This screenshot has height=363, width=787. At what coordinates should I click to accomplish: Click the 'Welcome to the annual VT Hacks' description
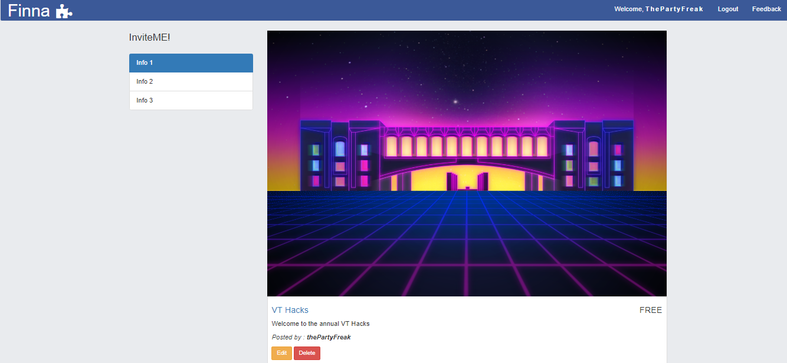point(320,324)
